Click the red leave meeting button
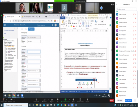138x107 pixels. coord(112,100)
